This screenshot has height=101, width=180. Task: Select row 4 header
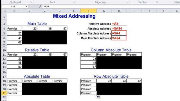coord(4,29)
